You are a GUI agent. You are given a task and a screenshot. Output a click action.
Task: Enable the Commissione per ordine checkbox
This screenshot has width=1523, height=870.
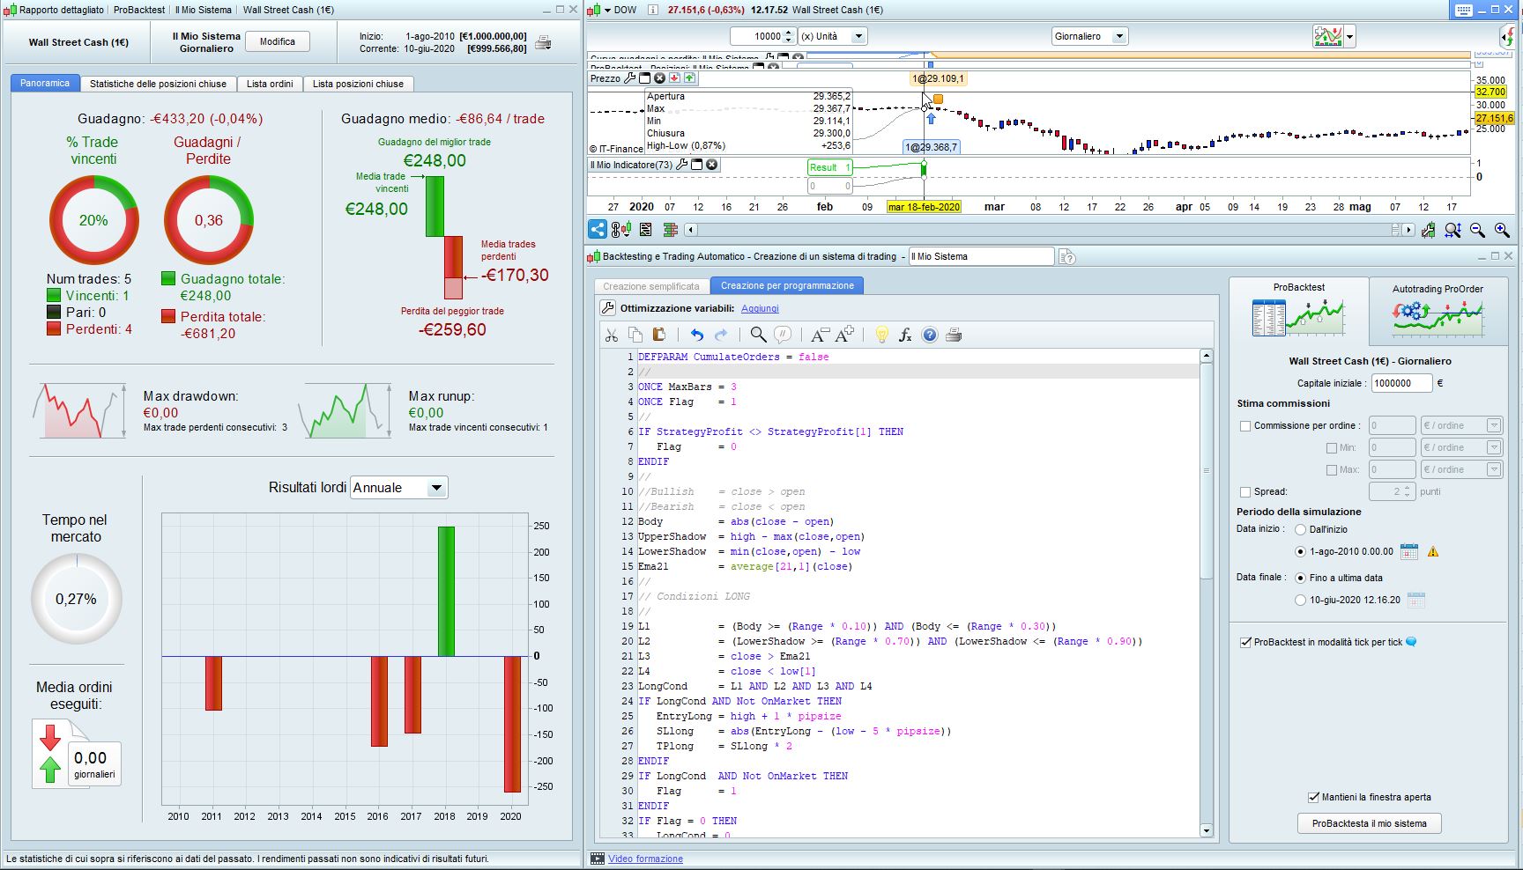point(1245,426)
